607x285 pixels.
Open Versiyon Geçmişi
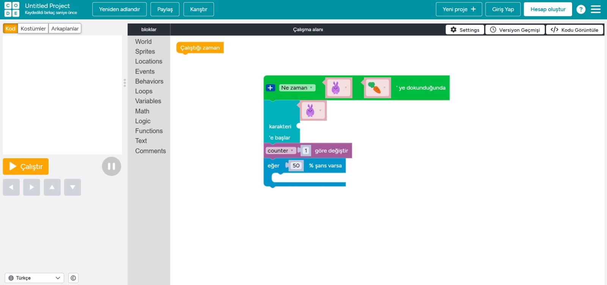(x=515, y=30)
